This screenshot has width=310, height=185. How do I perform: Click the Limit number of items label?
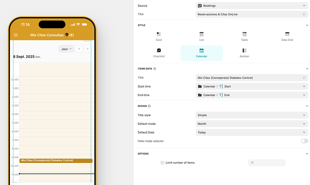[x=180, y=163]
